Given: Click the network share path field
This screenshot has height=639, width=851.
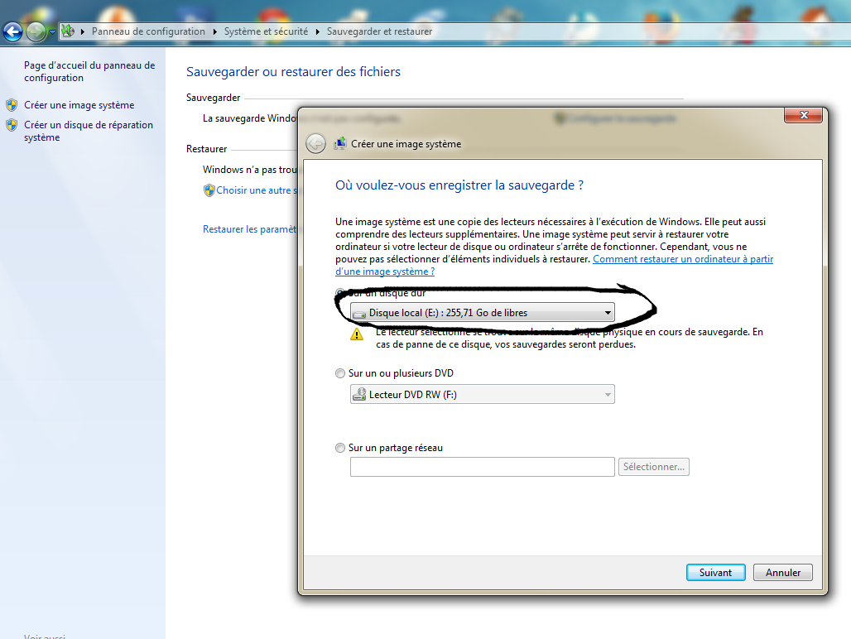Looking at the screenshot, I should 483,467.
